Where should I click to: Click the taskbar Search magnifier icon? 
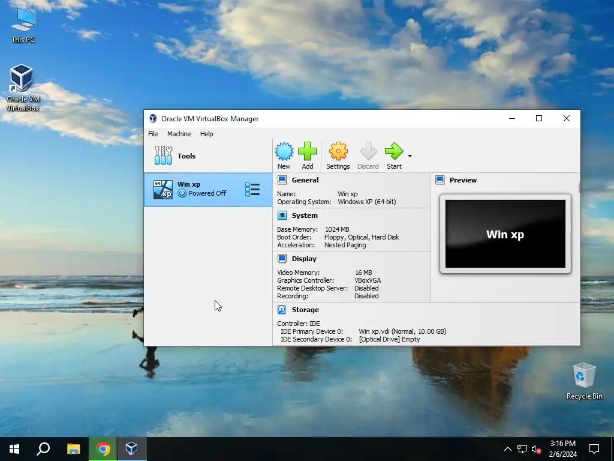(x=43, y=449)
